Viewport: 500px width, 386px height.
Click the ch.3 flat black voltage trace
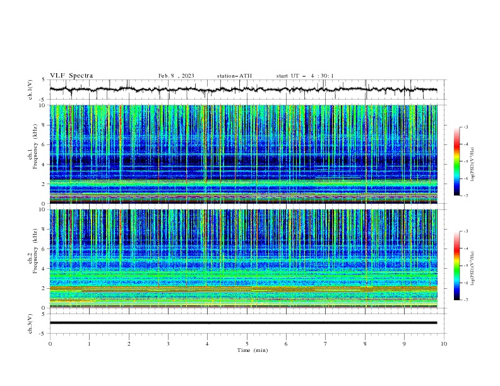(x=243, y=323)
